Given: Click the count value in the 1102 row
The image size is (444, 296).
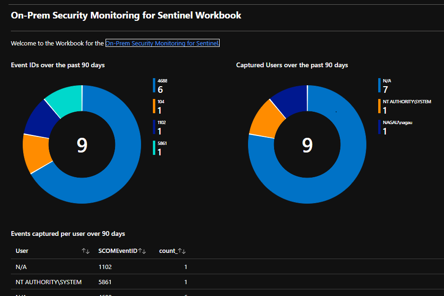Looking at the screenshot, I should click(186, 267).
